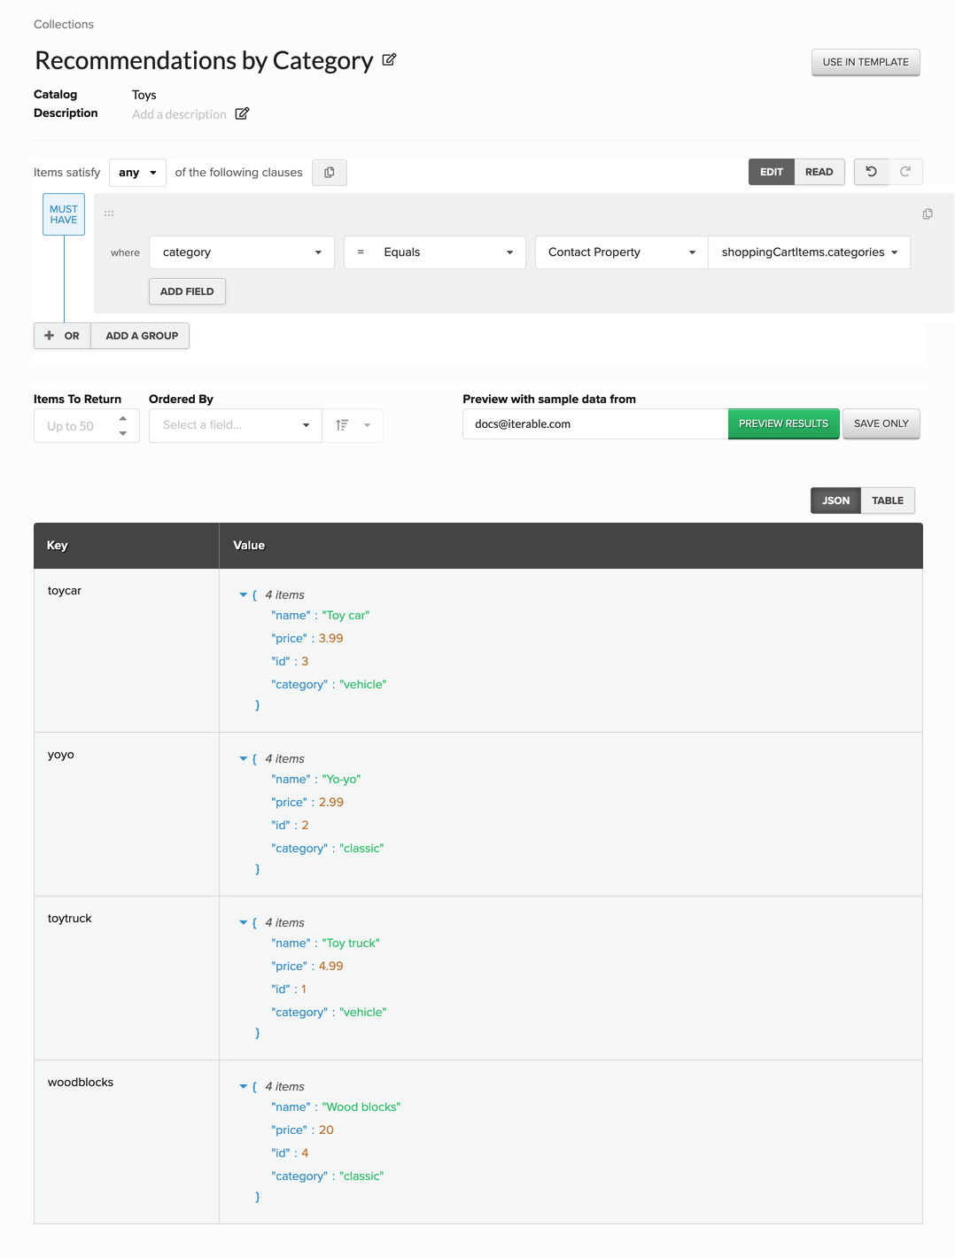Copy clauses icon next to 'following clauses'
This screenshot has width=955, height=1258.
tap(330, 173)
